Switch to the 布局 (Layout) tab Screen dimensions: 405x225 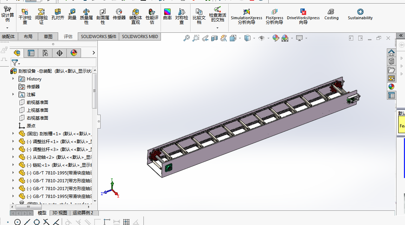[x=28, y=37]
